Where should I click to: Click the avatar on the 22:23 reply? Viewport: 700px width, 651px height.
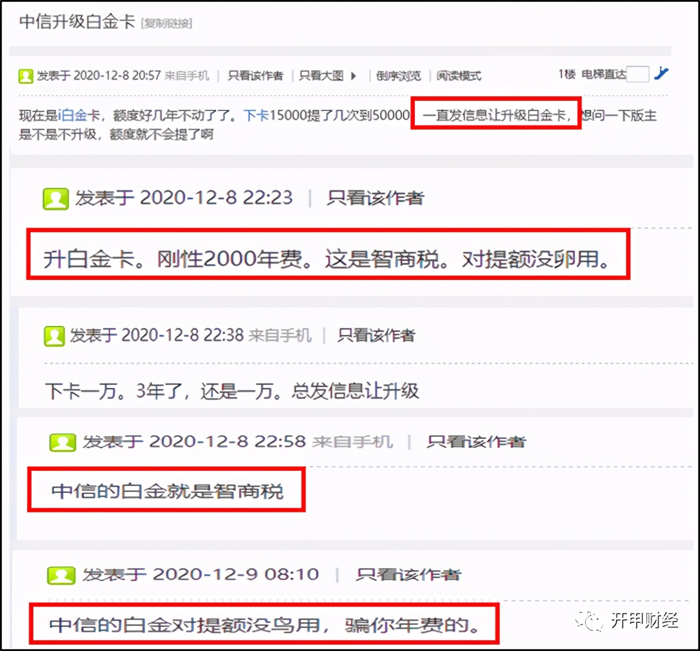coord(55,198)
